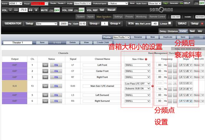
Task: Toggle the MUTE on/off switch
Action: (x=54, y=10)
